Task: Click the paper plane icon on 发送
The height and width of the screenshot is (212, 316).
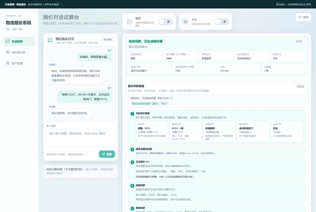Action: coord(103,154)
